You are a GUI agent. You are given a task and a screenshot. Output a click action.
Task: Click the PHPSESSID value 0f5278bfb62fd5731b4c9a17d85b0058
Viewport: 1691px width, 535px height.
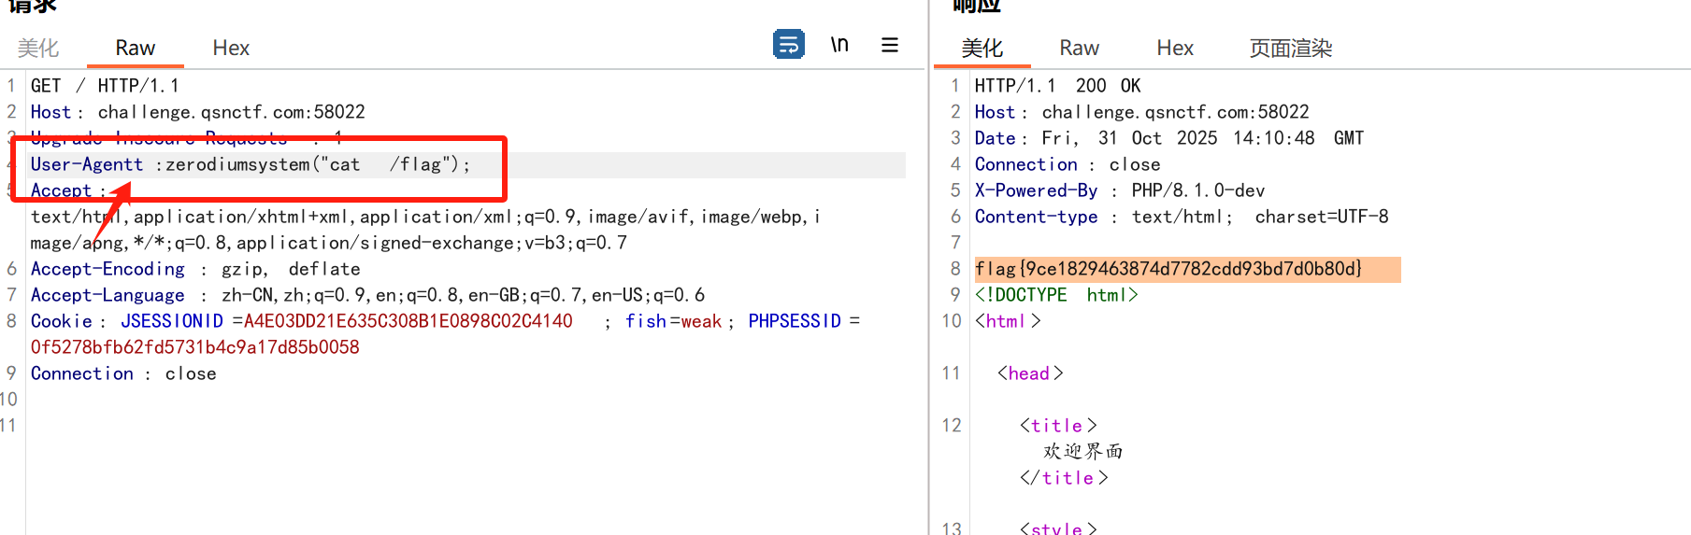[194, 347]
